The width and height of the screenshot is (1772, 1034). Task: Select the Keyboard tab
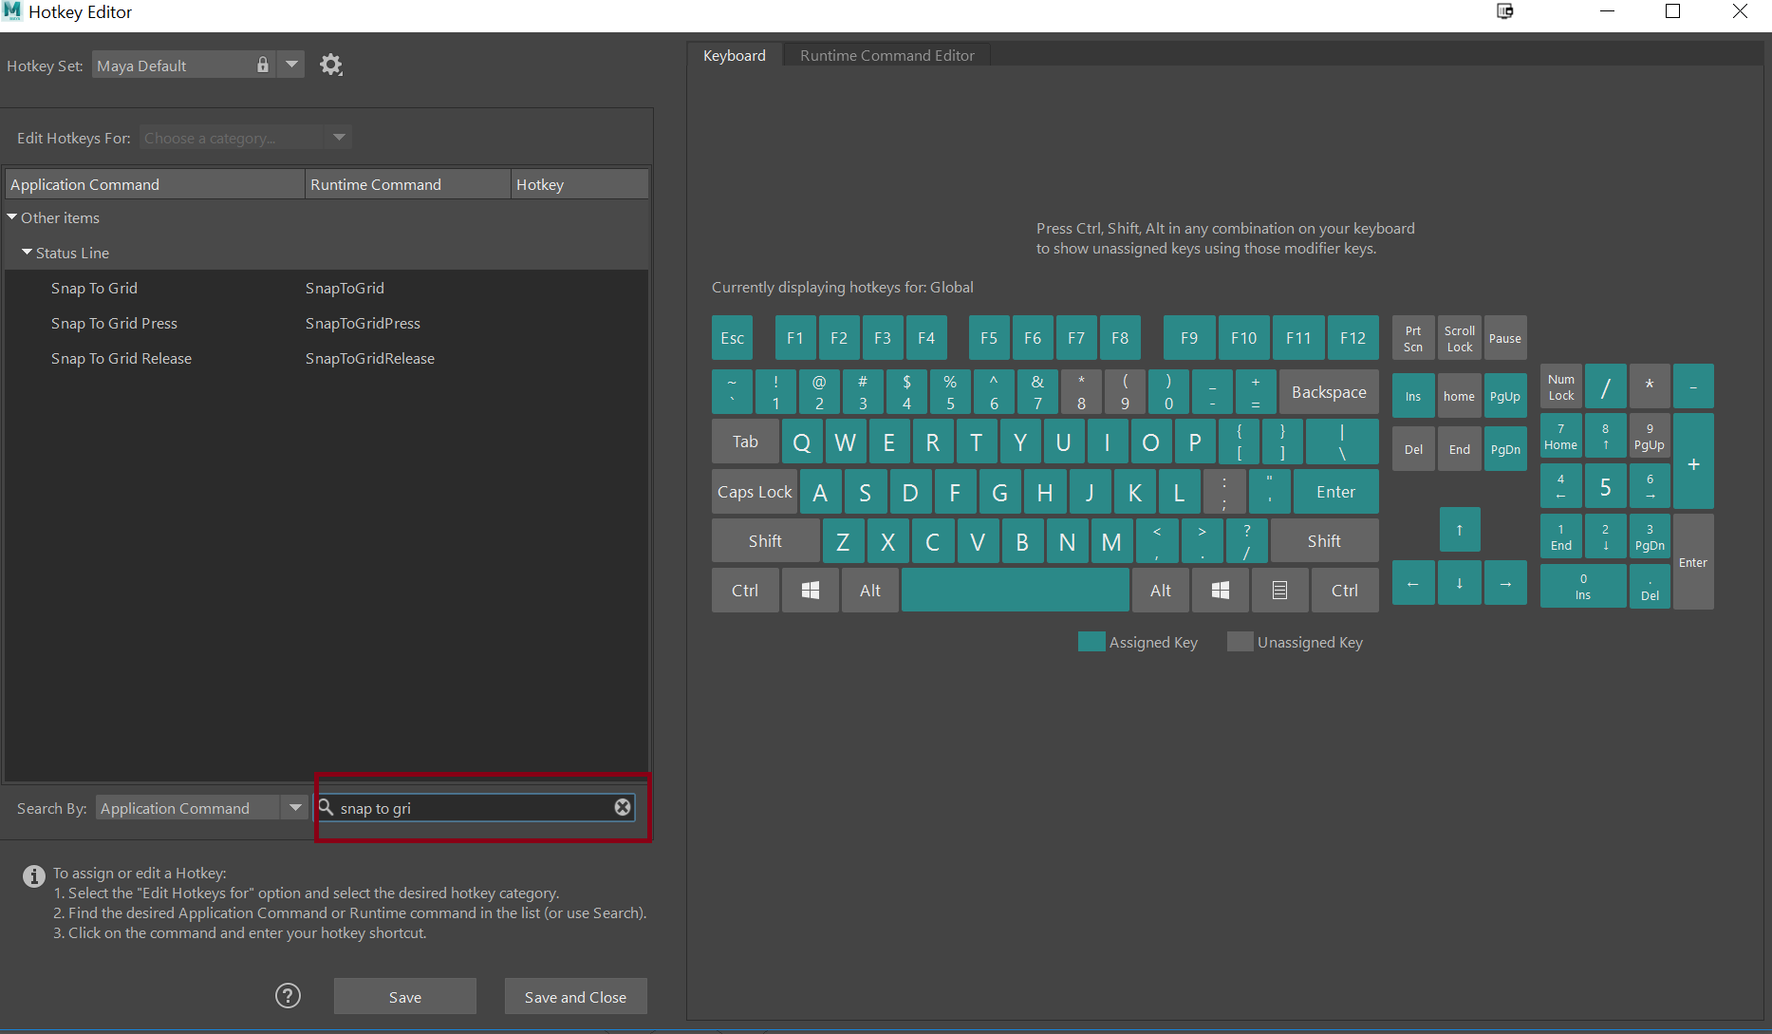coord(734,55)
